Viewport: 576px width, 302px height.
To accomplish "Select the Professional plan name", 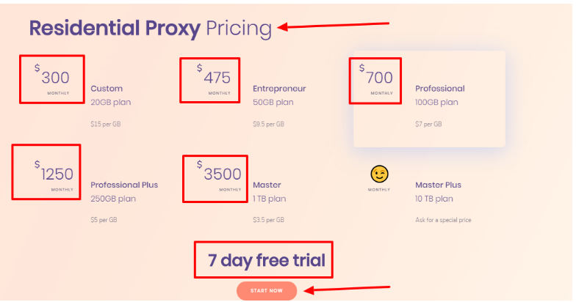I will (440, 89).
